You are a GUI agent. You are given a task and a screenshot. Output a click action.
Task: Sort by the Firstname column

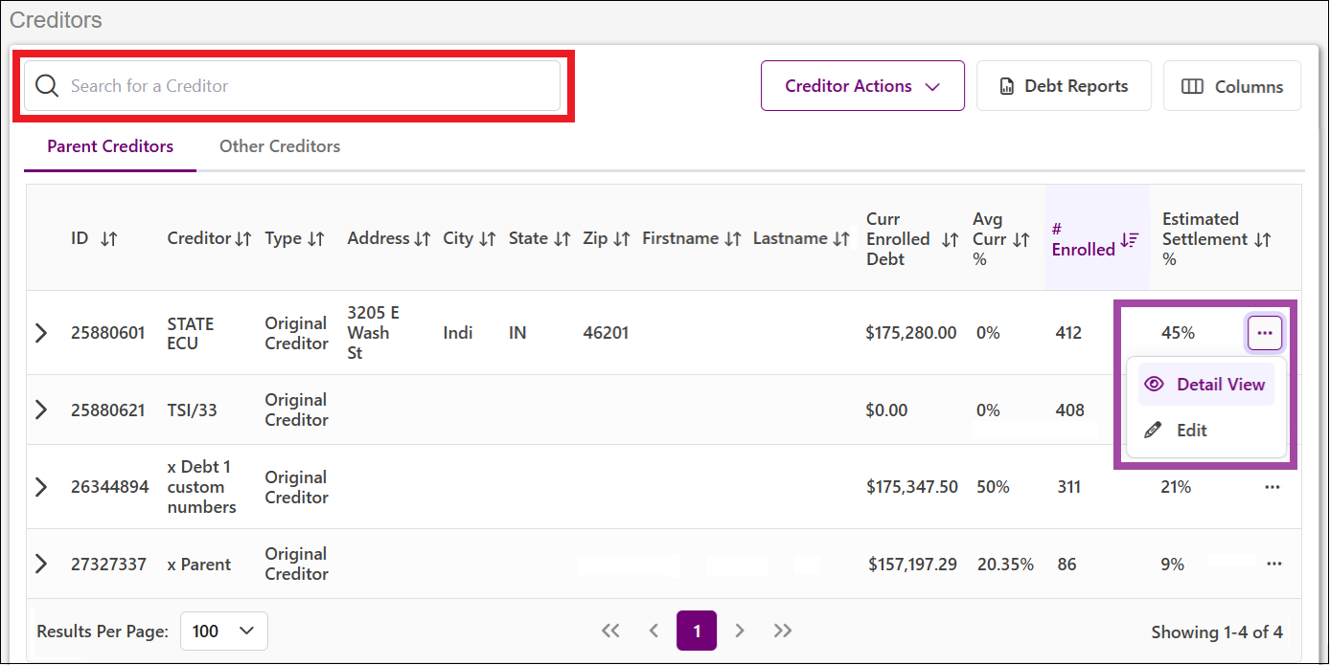tap(733, 239)
